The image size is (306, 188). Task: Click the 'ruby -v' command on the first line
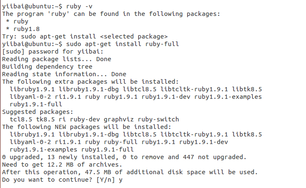coord(78,6)
